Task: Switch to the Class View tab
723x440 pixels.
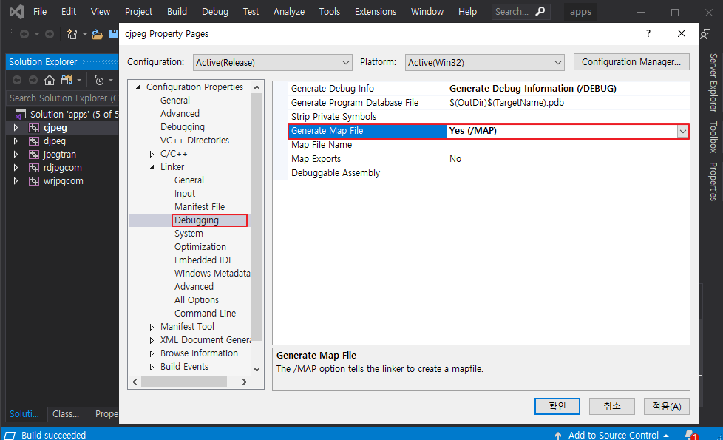Action: pyautogui.click(x=66, y=413)
